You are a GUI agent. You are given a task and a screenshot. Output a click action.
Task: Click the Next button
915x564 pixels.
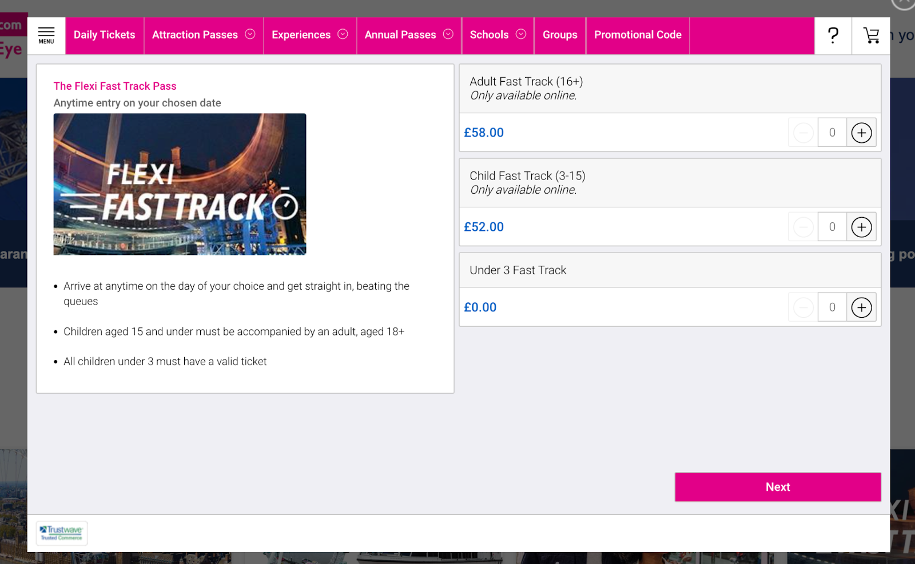point(778,487)
